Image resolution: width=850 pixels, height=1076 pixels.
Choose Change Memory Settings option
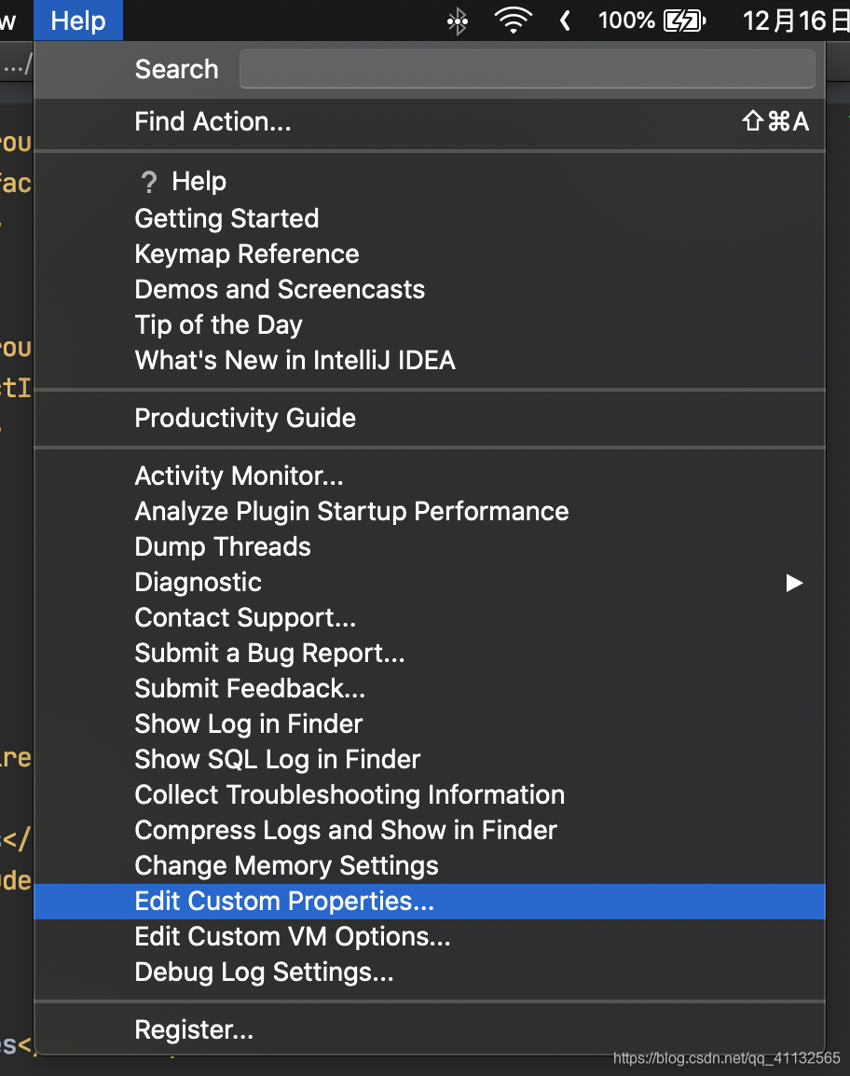pos(286,866)
